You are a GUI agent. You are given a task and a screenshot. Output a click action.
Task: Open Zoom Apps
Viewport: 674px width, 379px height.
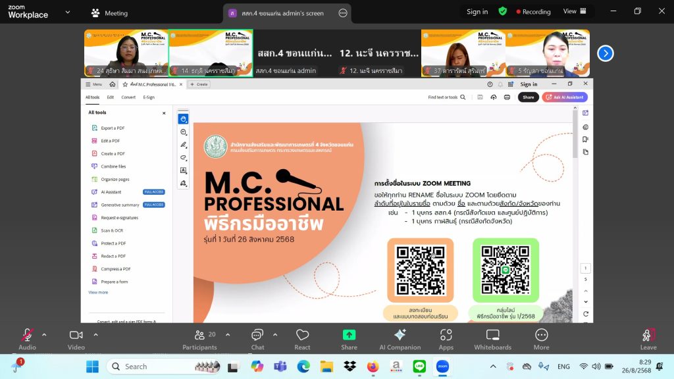pos(446,338)
